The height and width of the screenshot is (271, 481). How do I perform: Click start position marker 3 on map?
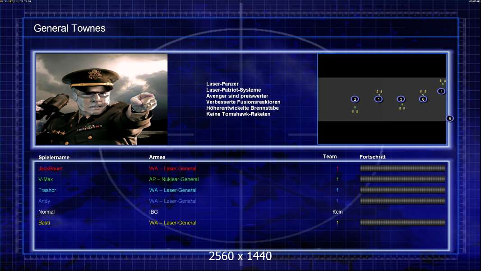(x=401, y=99)
